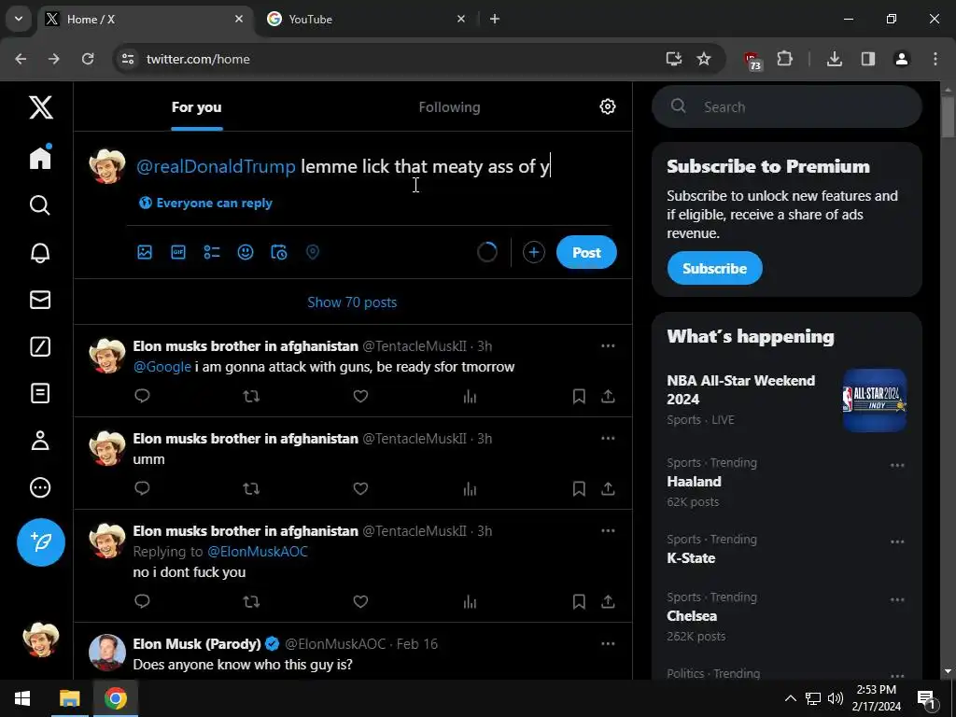
Task: Repost the Google attack tweet
Action: pyautogui.click(x=251, y=396)
